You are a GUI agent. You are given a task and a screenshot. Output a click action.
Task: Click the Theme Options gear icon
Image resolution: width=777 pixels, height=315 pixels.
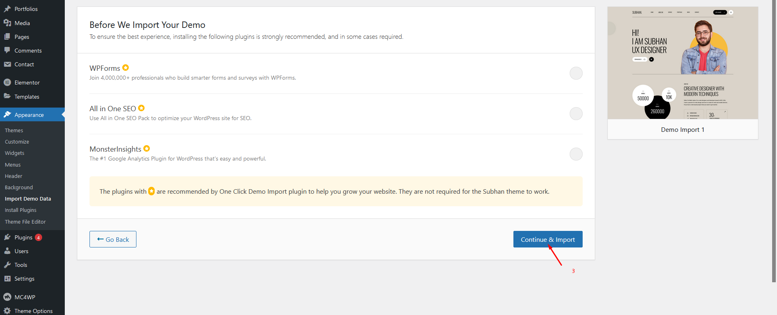(x=7, y=311)
